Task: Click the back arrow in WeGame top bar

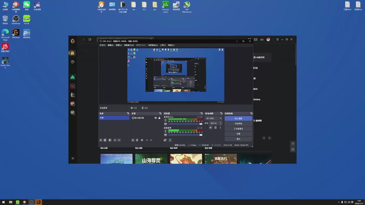Action: click(83, 40)
